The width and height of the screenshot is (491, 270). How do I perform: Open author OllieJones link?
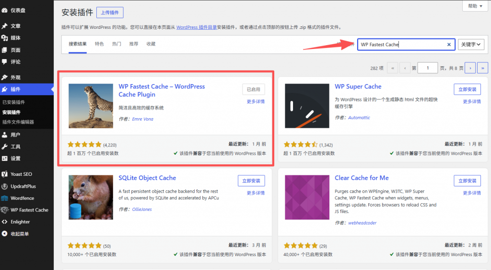(142, 209)
